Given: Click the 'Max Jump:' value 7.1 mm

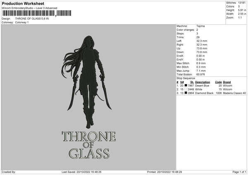Looking at the screenshot, I should pos(201,71).
